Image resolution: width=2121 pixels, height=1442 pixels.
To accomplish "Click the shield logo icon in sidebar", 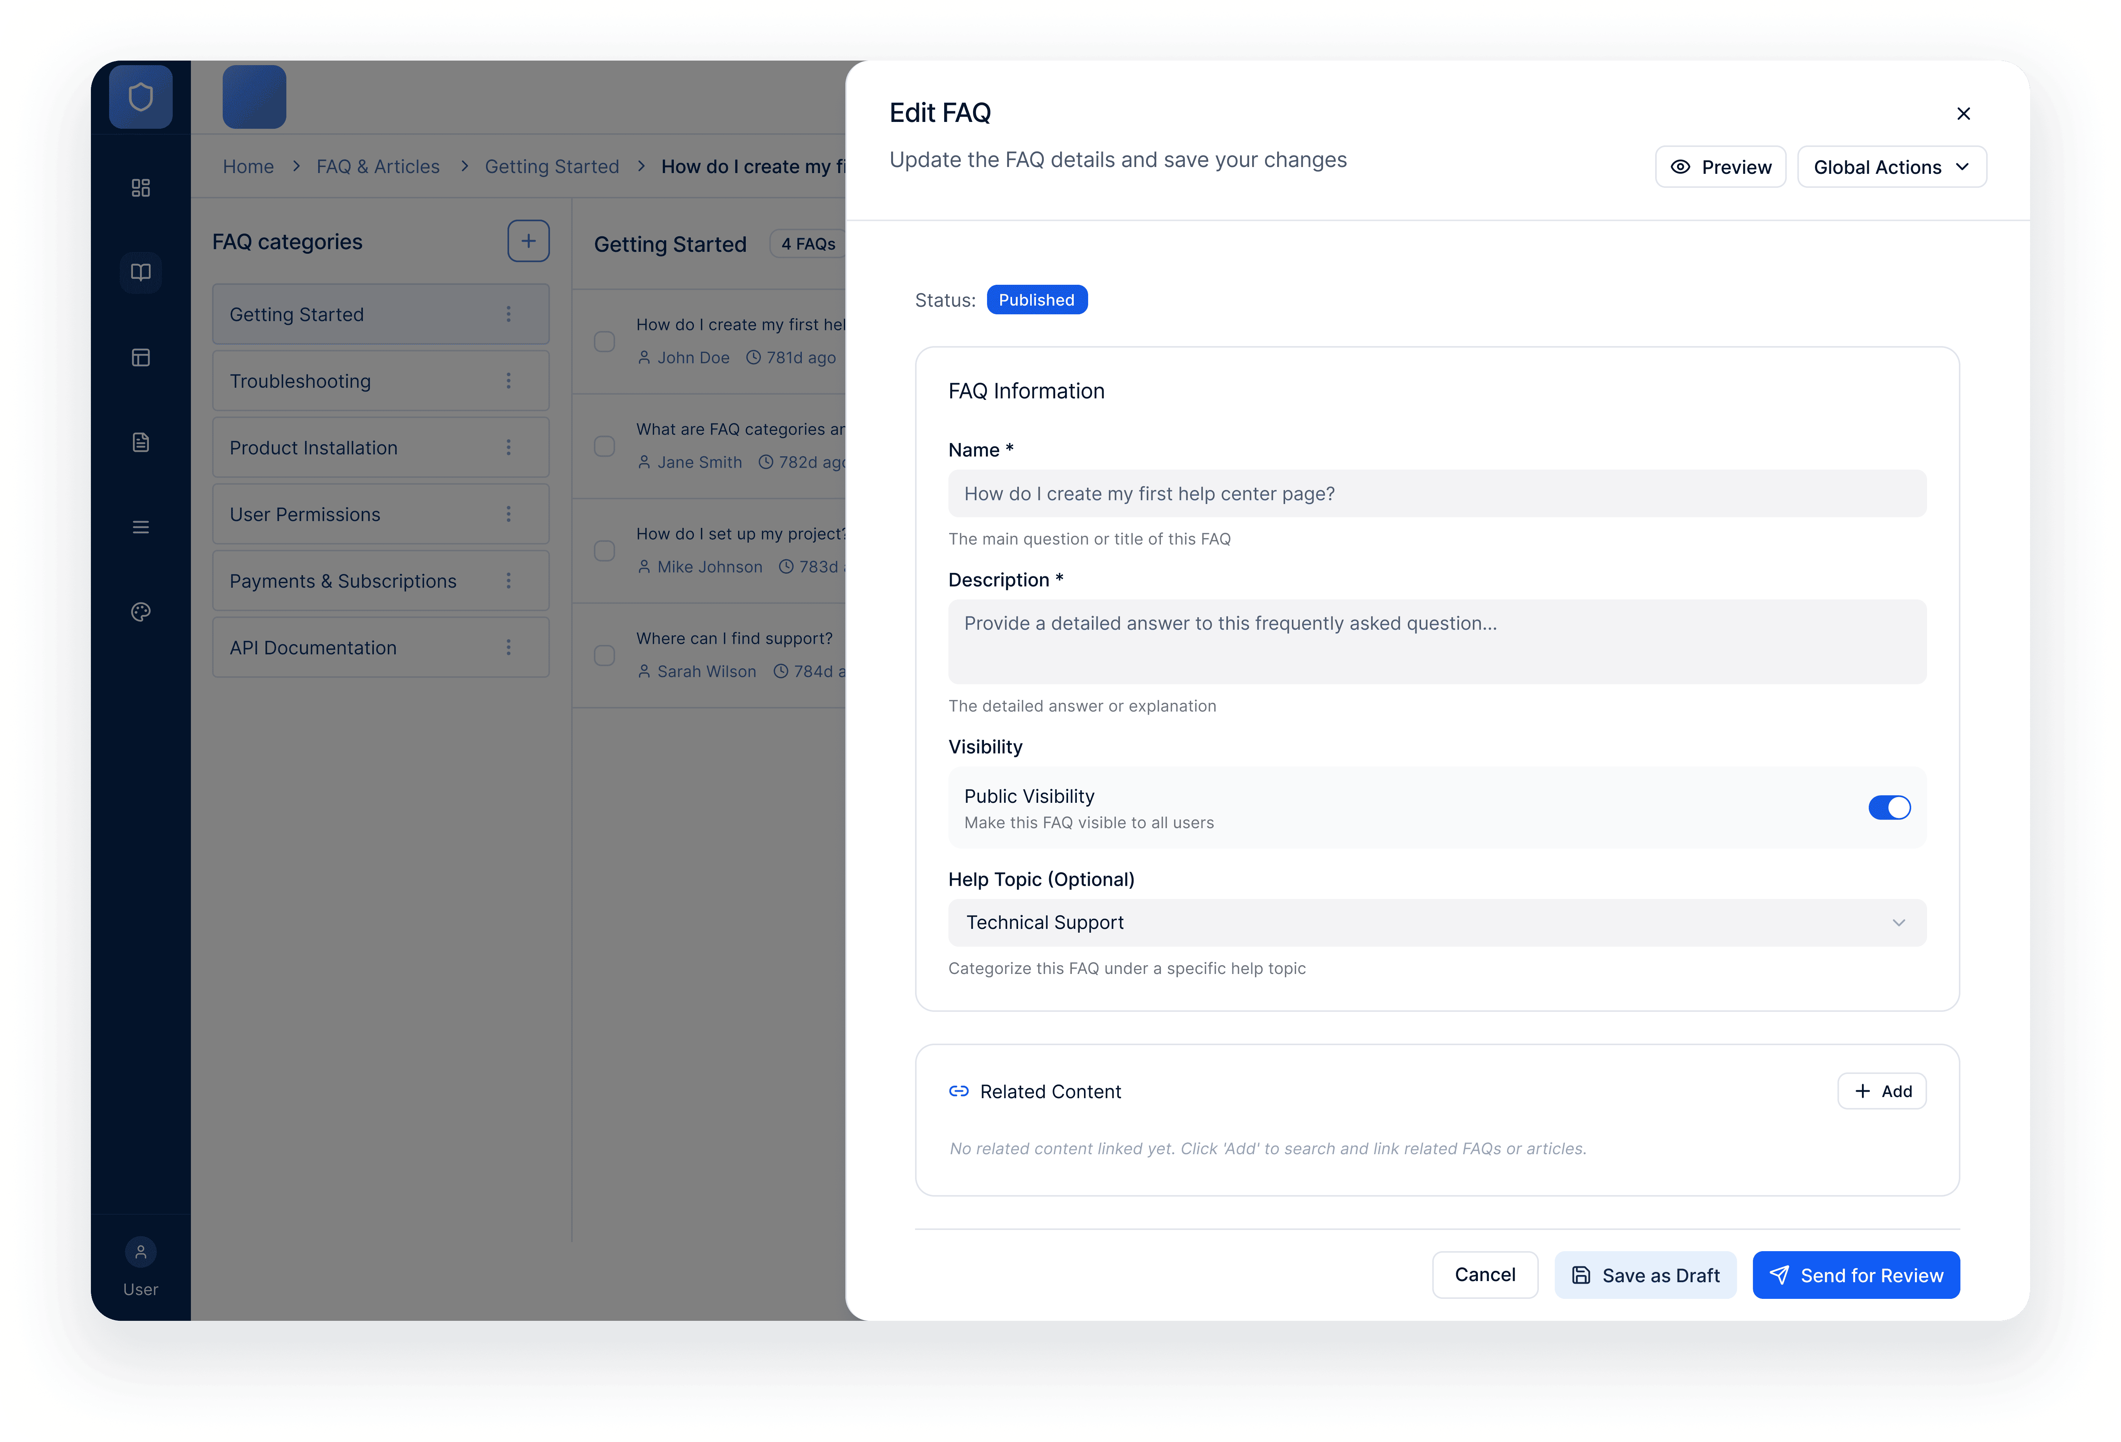I will (x=141, y=97).
